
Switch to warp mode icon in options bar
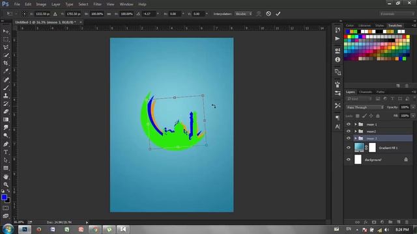tap(259, 14)
